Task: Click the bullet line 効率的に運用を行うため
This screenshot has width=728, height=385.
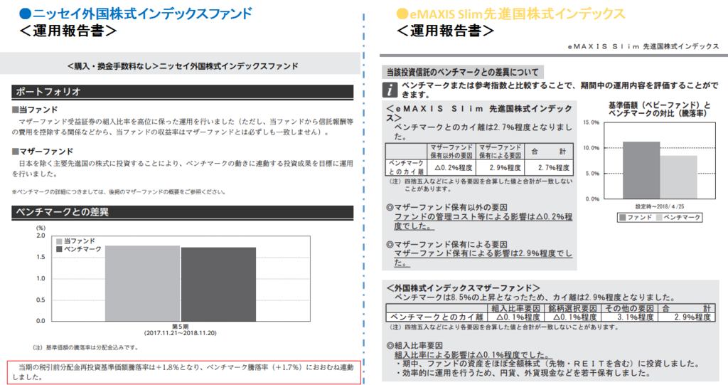Action: pos(523,373)
